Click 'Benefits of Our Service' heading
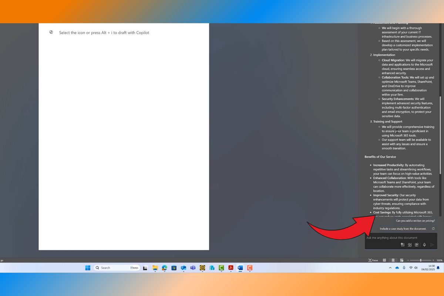This screenshot has width=444, height=296. click(x=380, y=157)
